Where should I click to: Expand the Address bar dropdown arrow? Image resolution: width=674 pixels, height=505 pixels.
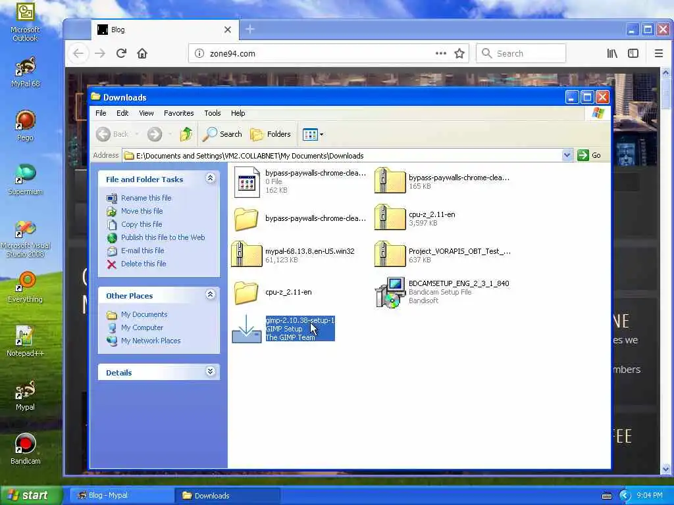click(x=567, y=155)
